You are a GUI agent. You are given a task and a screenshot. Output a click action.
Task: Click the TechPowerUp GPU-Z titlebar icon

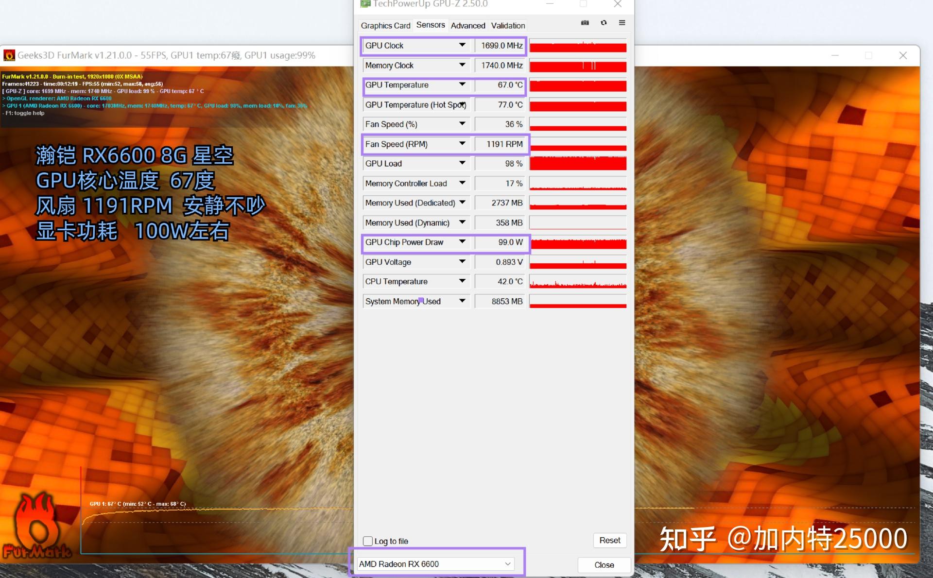(366, 4)
